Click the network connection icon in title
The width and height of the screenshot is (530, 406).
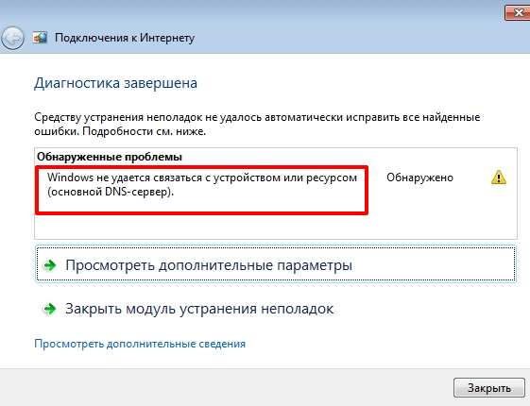click(40, 38)
